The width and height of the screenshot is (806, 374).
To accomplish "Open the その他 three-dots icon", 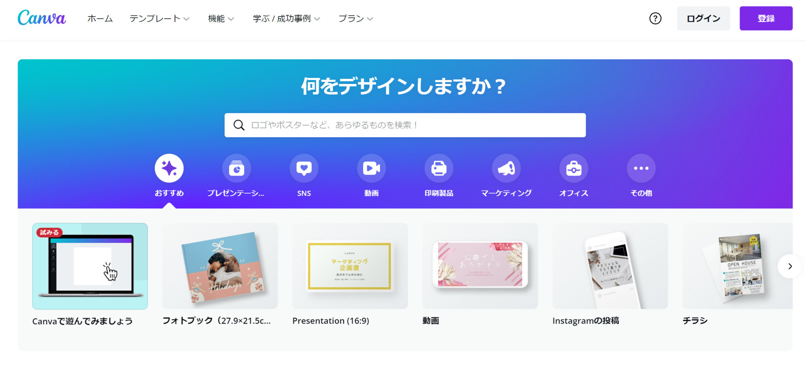I will (641, 168).
